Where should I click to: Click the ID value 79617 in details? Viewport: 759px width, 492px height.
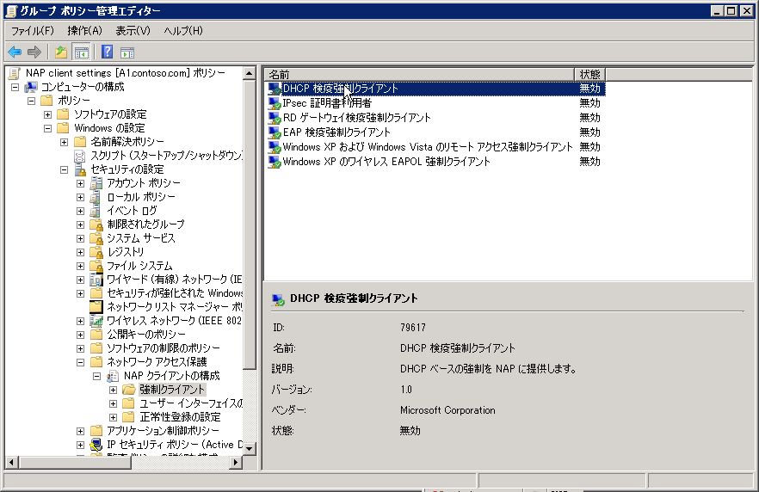coord(413,328)
